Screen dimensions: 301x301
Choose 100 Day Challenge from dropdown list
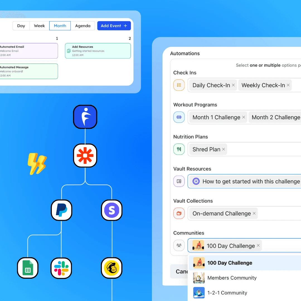tap(245, 263)
